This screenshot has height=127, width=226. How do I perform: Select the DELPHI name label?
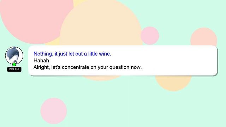14,69
